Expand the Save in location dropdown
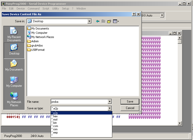This screenshot has height=140, width=193. coord(89,21)
